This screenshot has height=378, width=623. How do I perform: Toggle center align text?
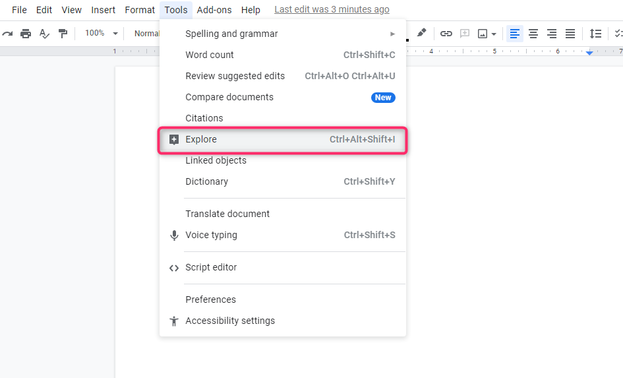coord(533,34)
